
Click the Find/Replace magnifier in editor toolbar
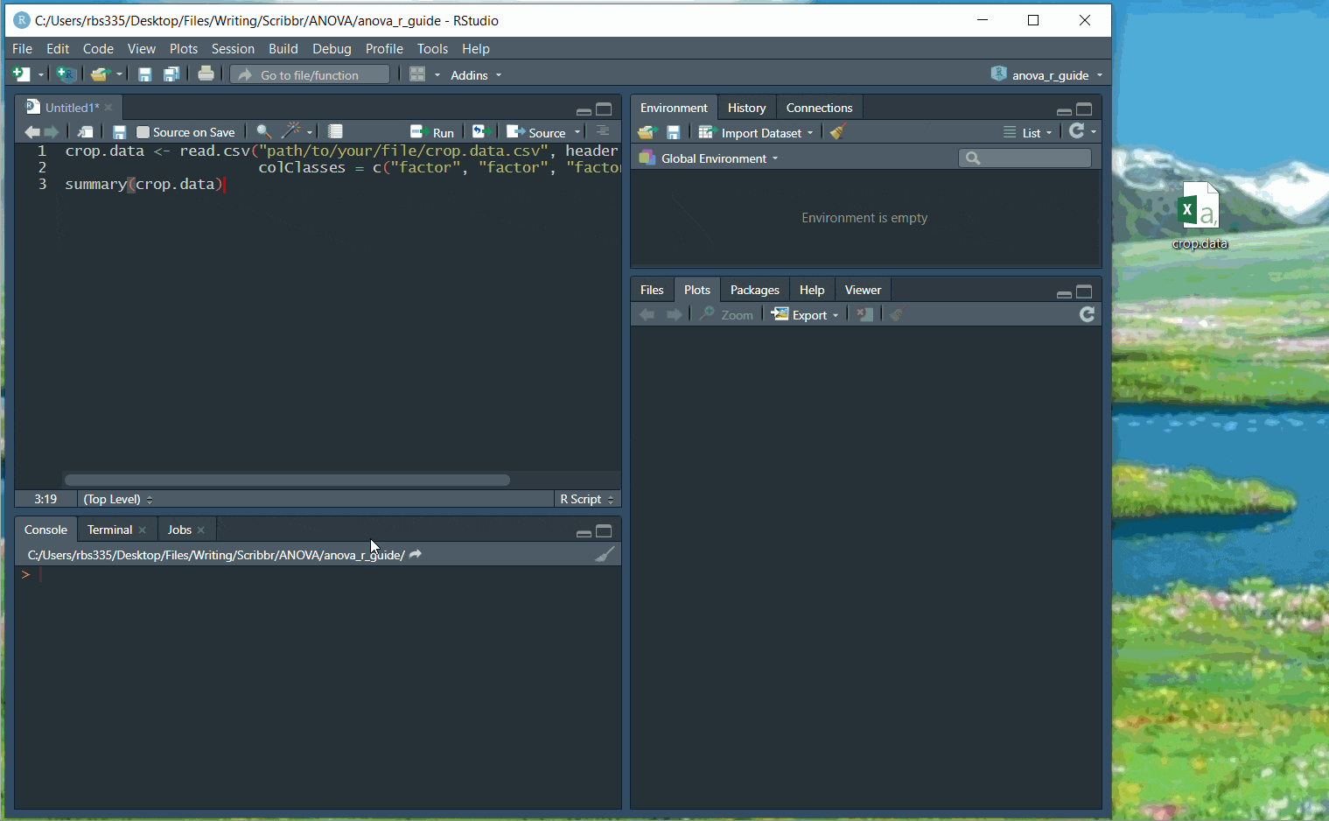[x=263, y=132]
